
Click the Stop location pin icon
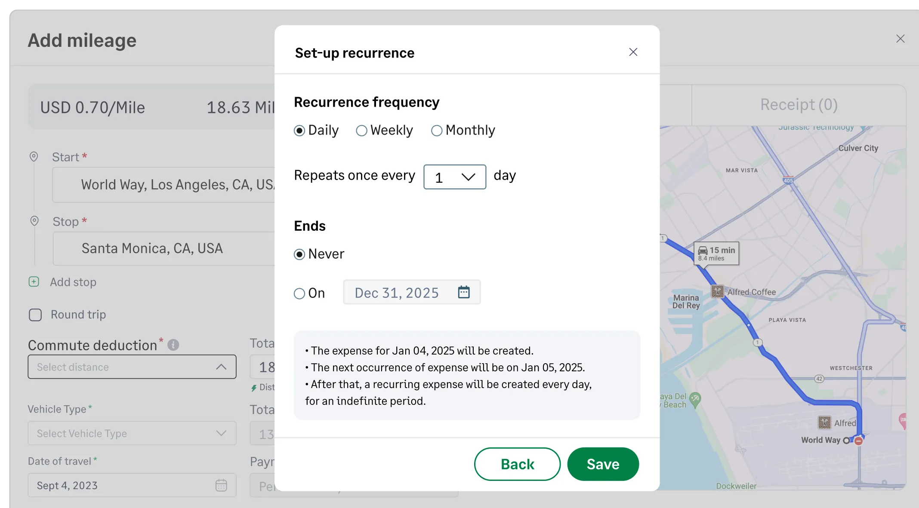pyautogui.click(x=34, y=221)
